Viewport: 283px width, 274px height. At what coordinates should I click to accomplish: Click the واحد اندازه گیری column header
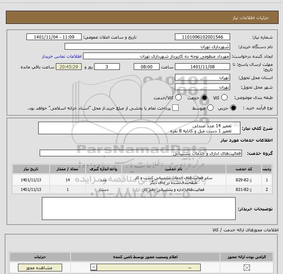[104, 169]
